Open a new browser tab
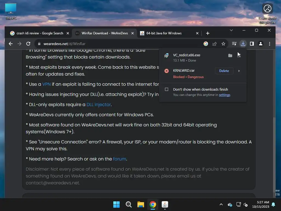The height and width of the screenshot is (211, 281). (x=207, y=33)
